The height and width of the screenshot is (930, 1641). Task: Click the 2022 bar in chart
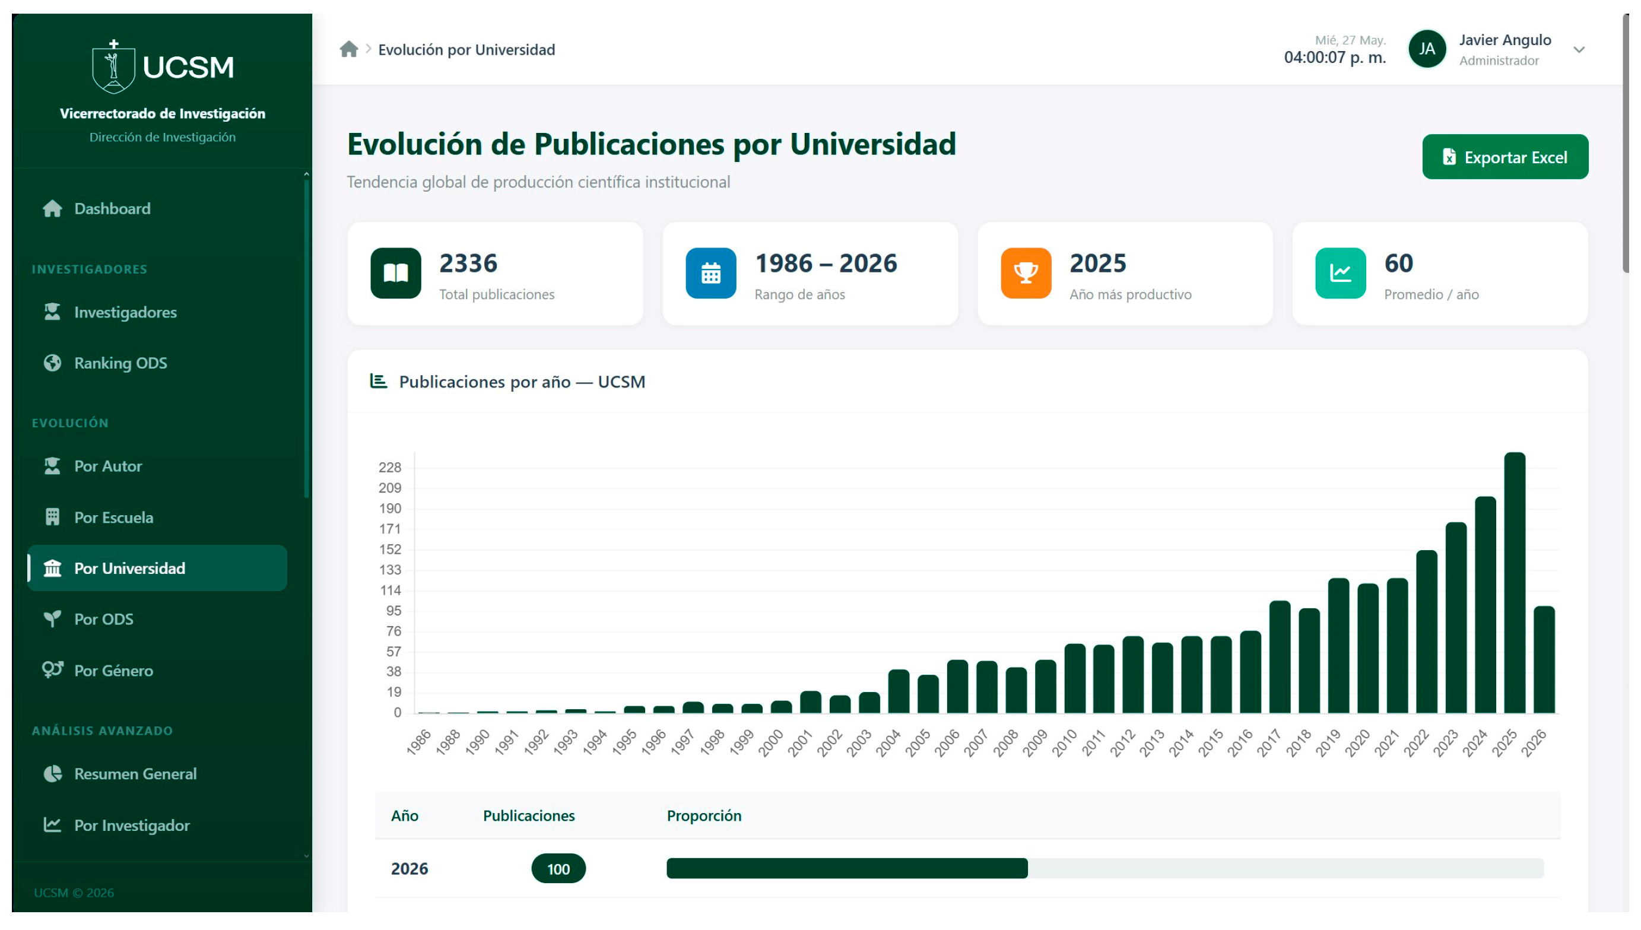[x=1427, y=631]
